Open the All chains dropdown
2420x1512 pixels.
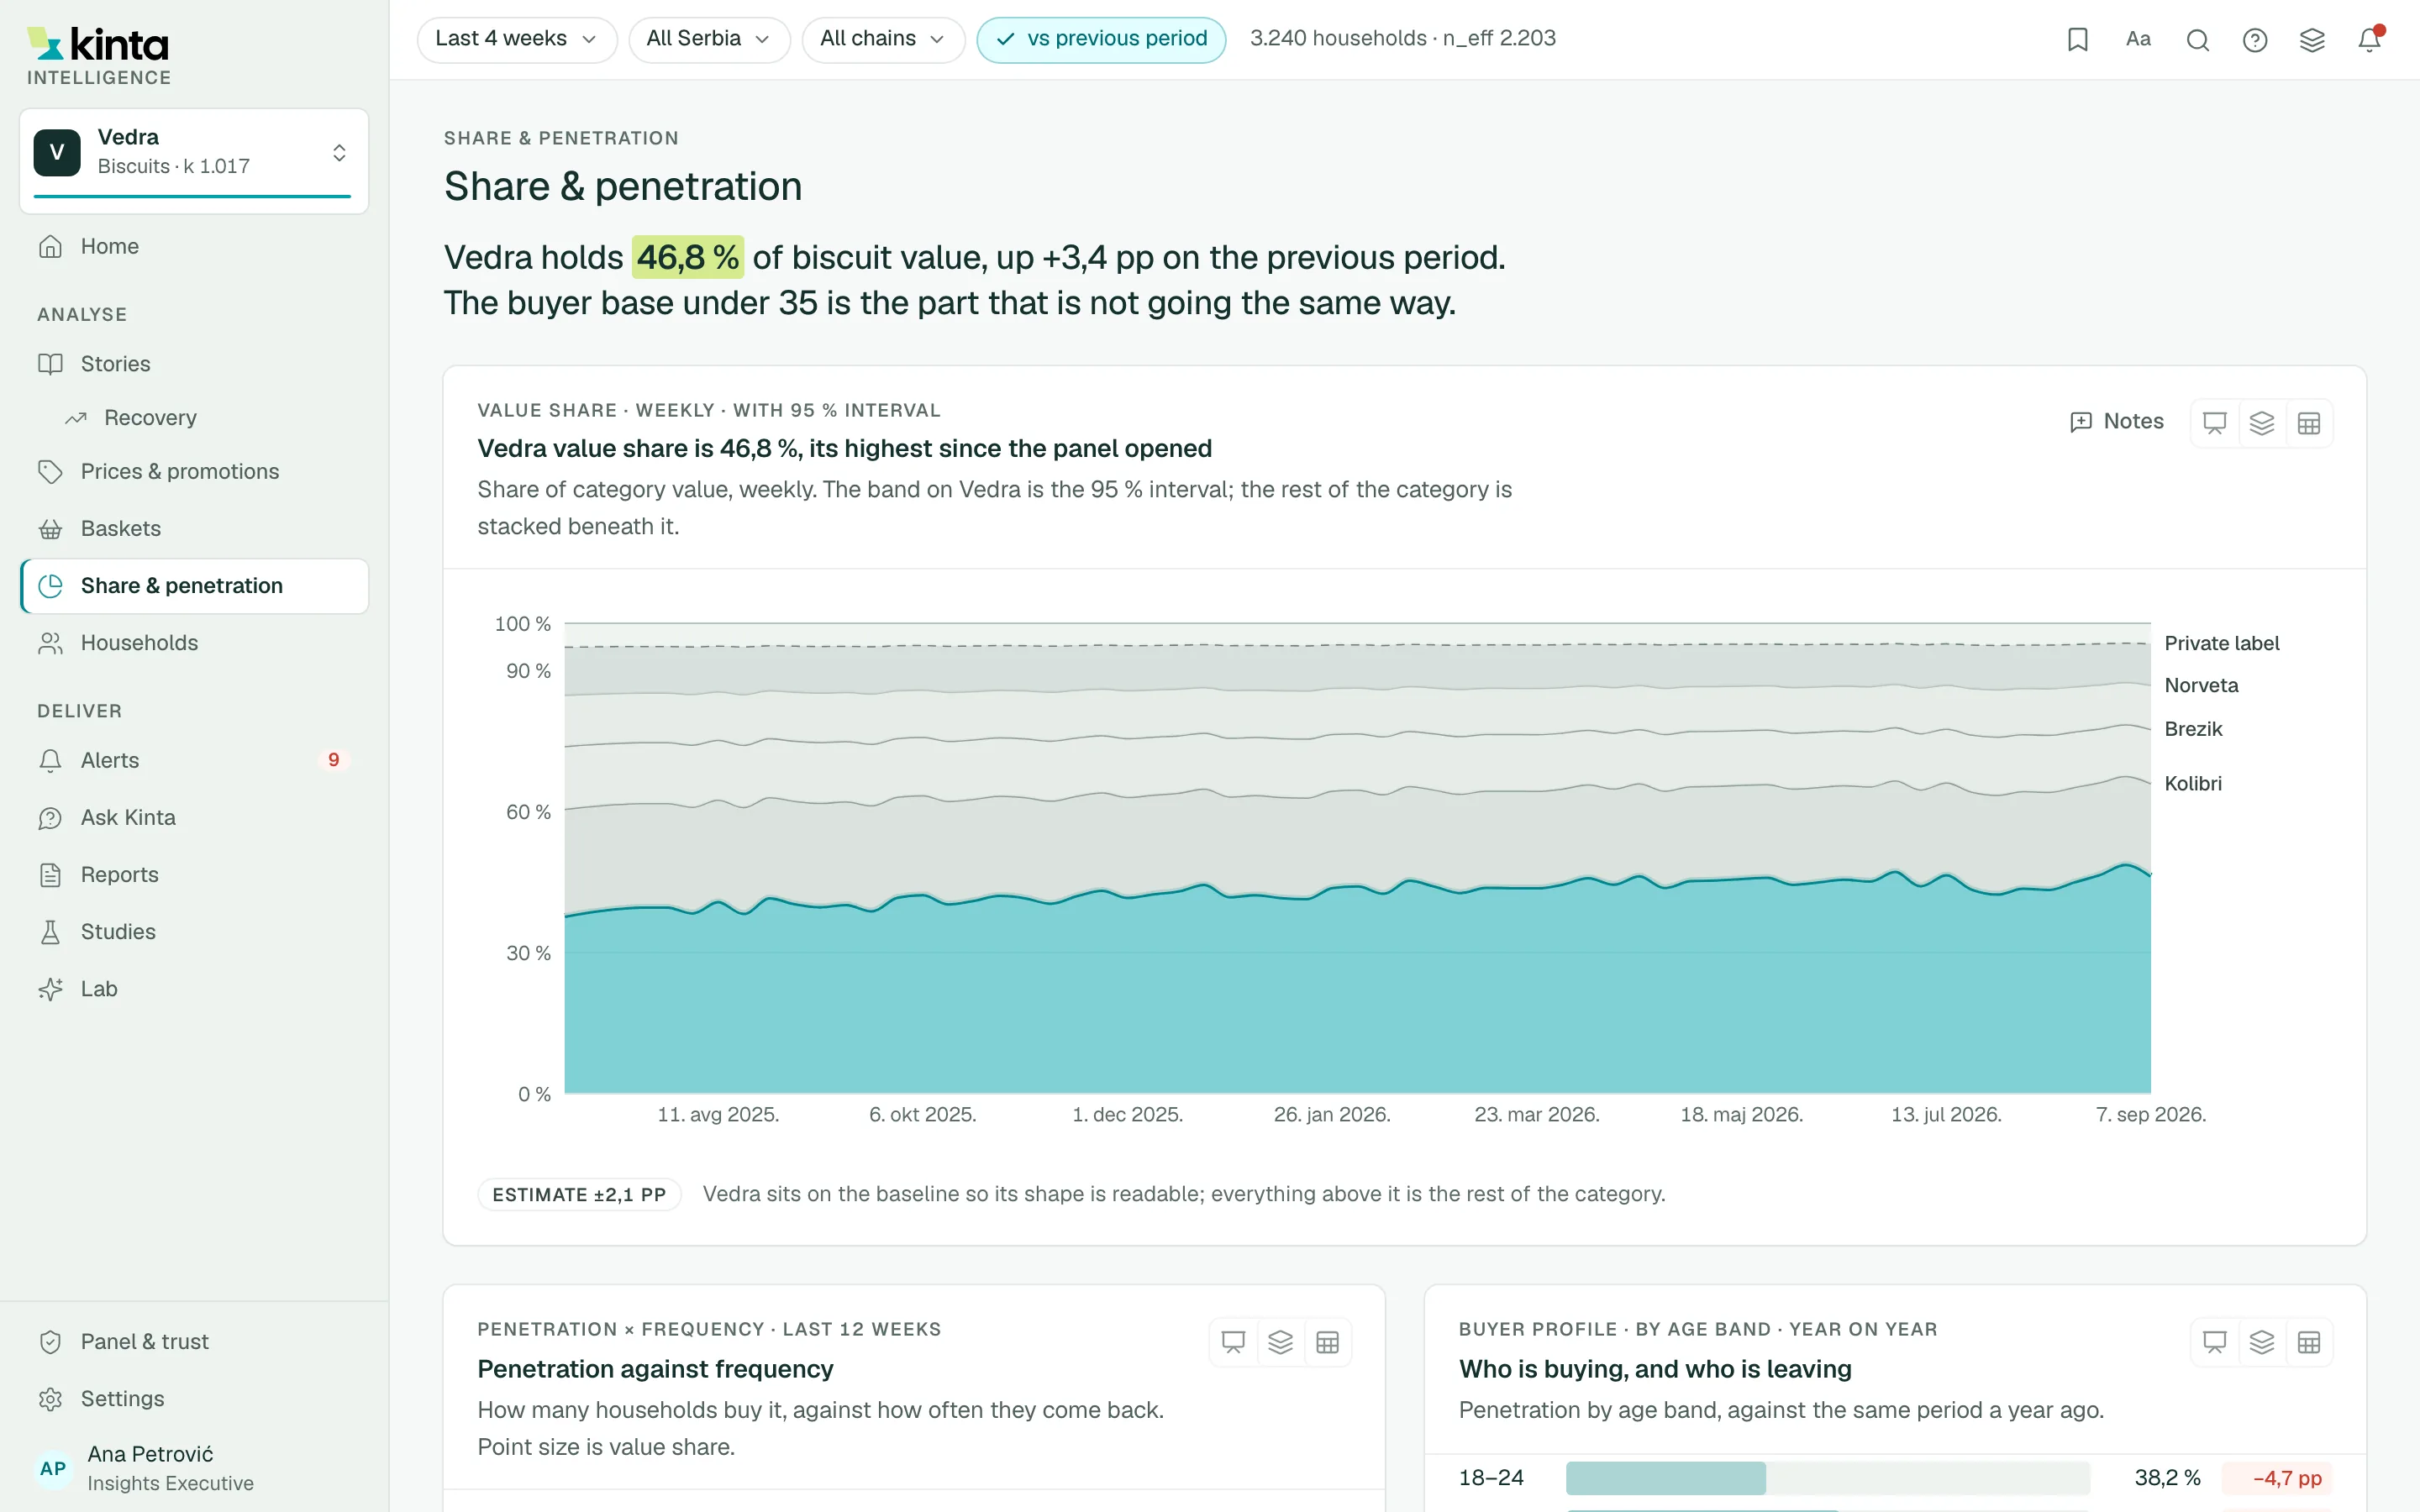(x=883, y=39)
